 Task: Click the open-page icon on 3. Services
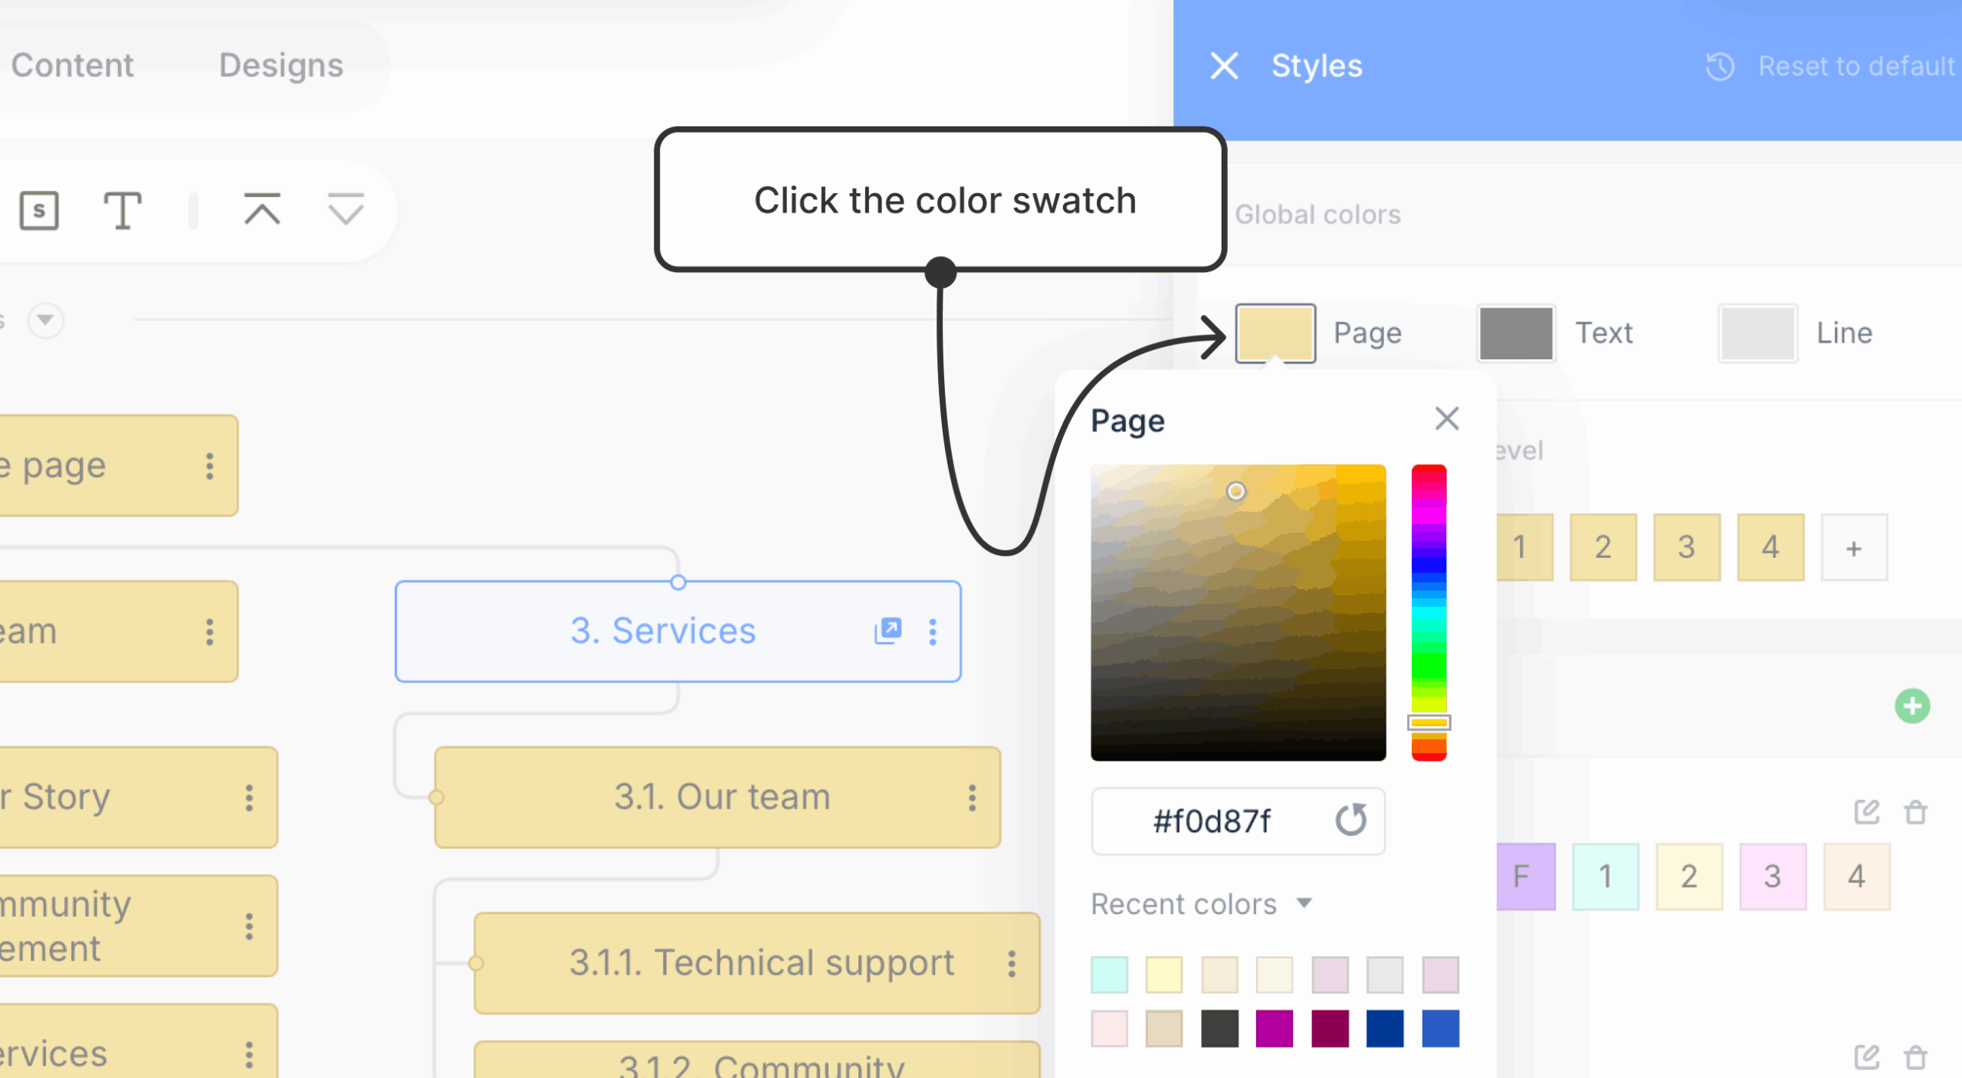coord(888,631)
